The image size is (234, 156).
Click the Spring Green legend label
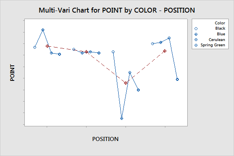tap(212, 45)
